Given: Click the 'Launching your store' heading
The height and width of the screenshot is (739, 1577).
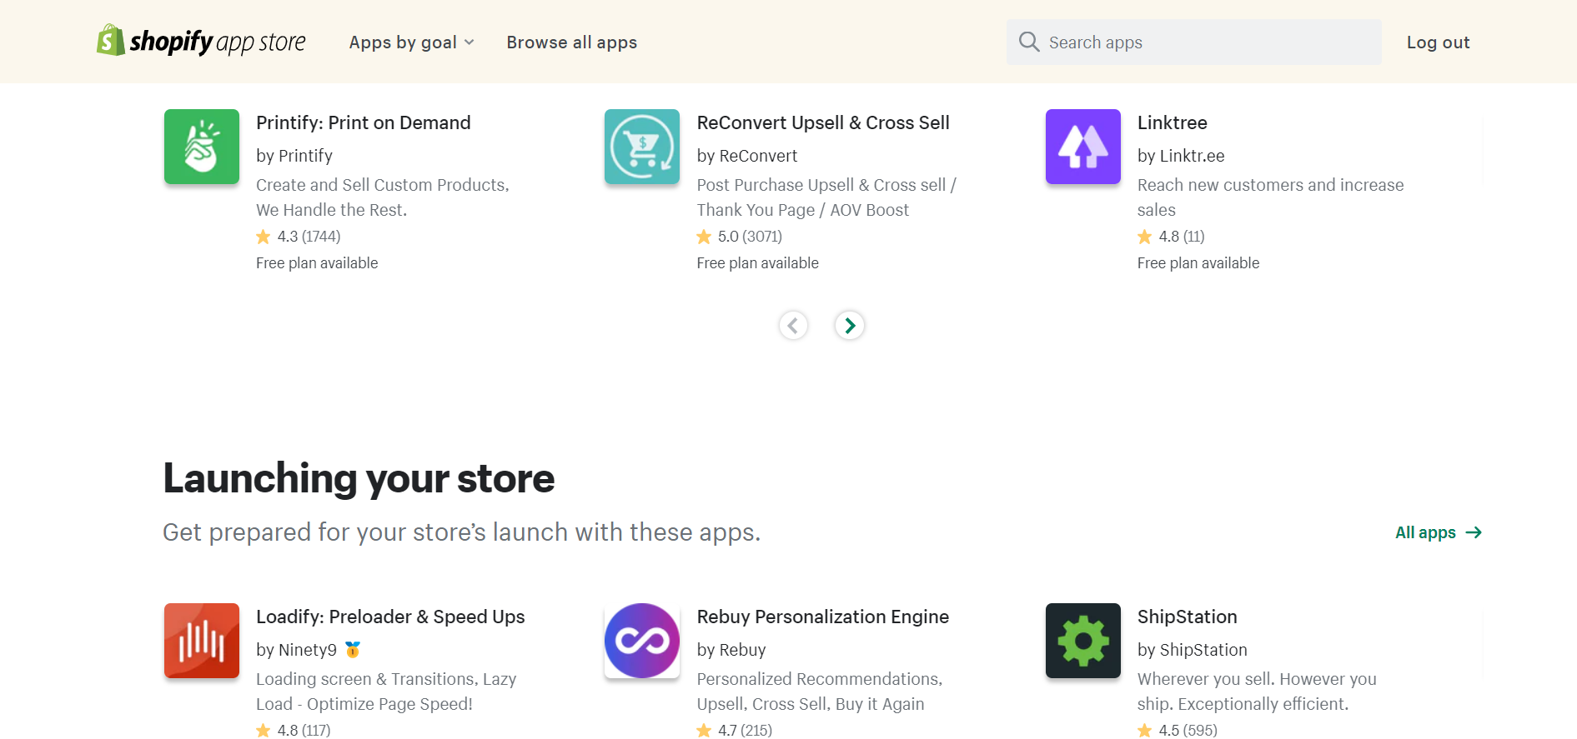Looking at the screenshot, I should click(x=359, y=478).
